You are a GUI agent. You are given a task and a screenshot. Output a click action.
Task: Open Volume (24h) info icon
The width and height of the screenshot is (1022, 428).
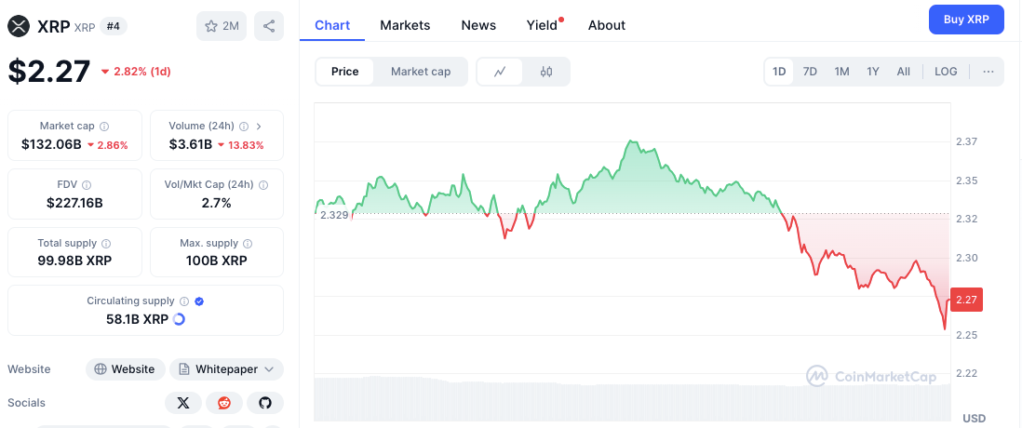[244, 127]
